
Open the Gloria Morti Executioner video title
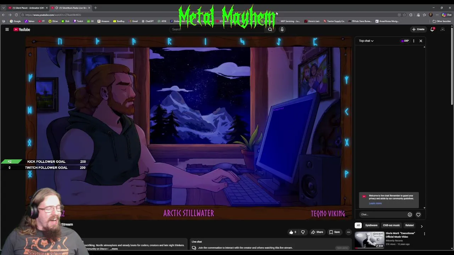[x=400, y=235]
